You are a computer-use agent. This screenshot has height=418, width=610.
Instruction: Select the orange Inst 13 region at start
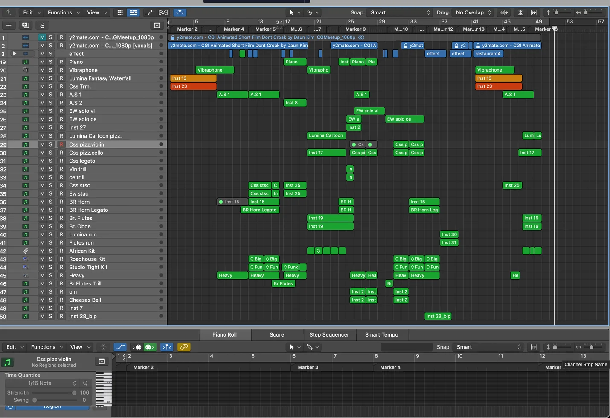click(x=193, y=78)
